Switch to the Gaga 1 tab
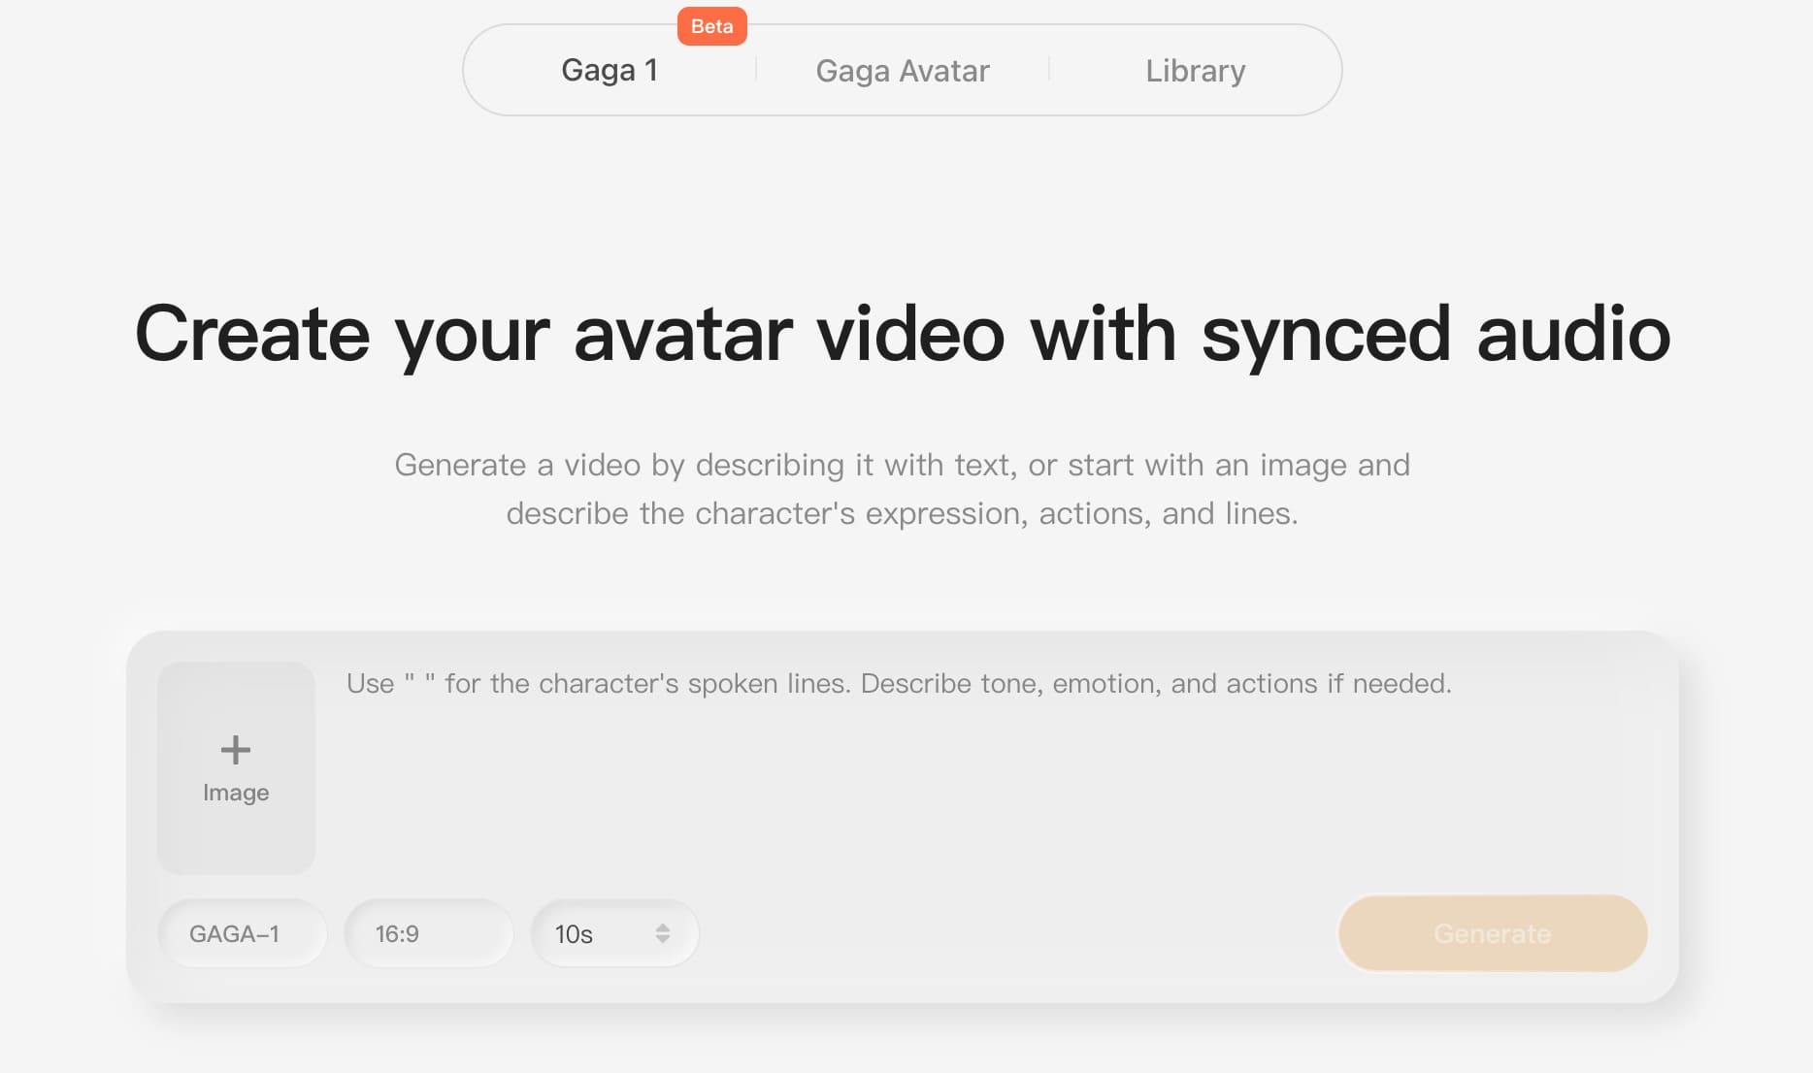The width and height of the screenshot is (1813, 1073). click(x=610, y=70)
